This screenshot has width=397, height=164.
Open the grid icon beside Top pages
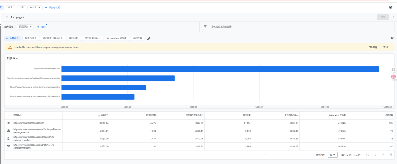[x=7, y=17]
